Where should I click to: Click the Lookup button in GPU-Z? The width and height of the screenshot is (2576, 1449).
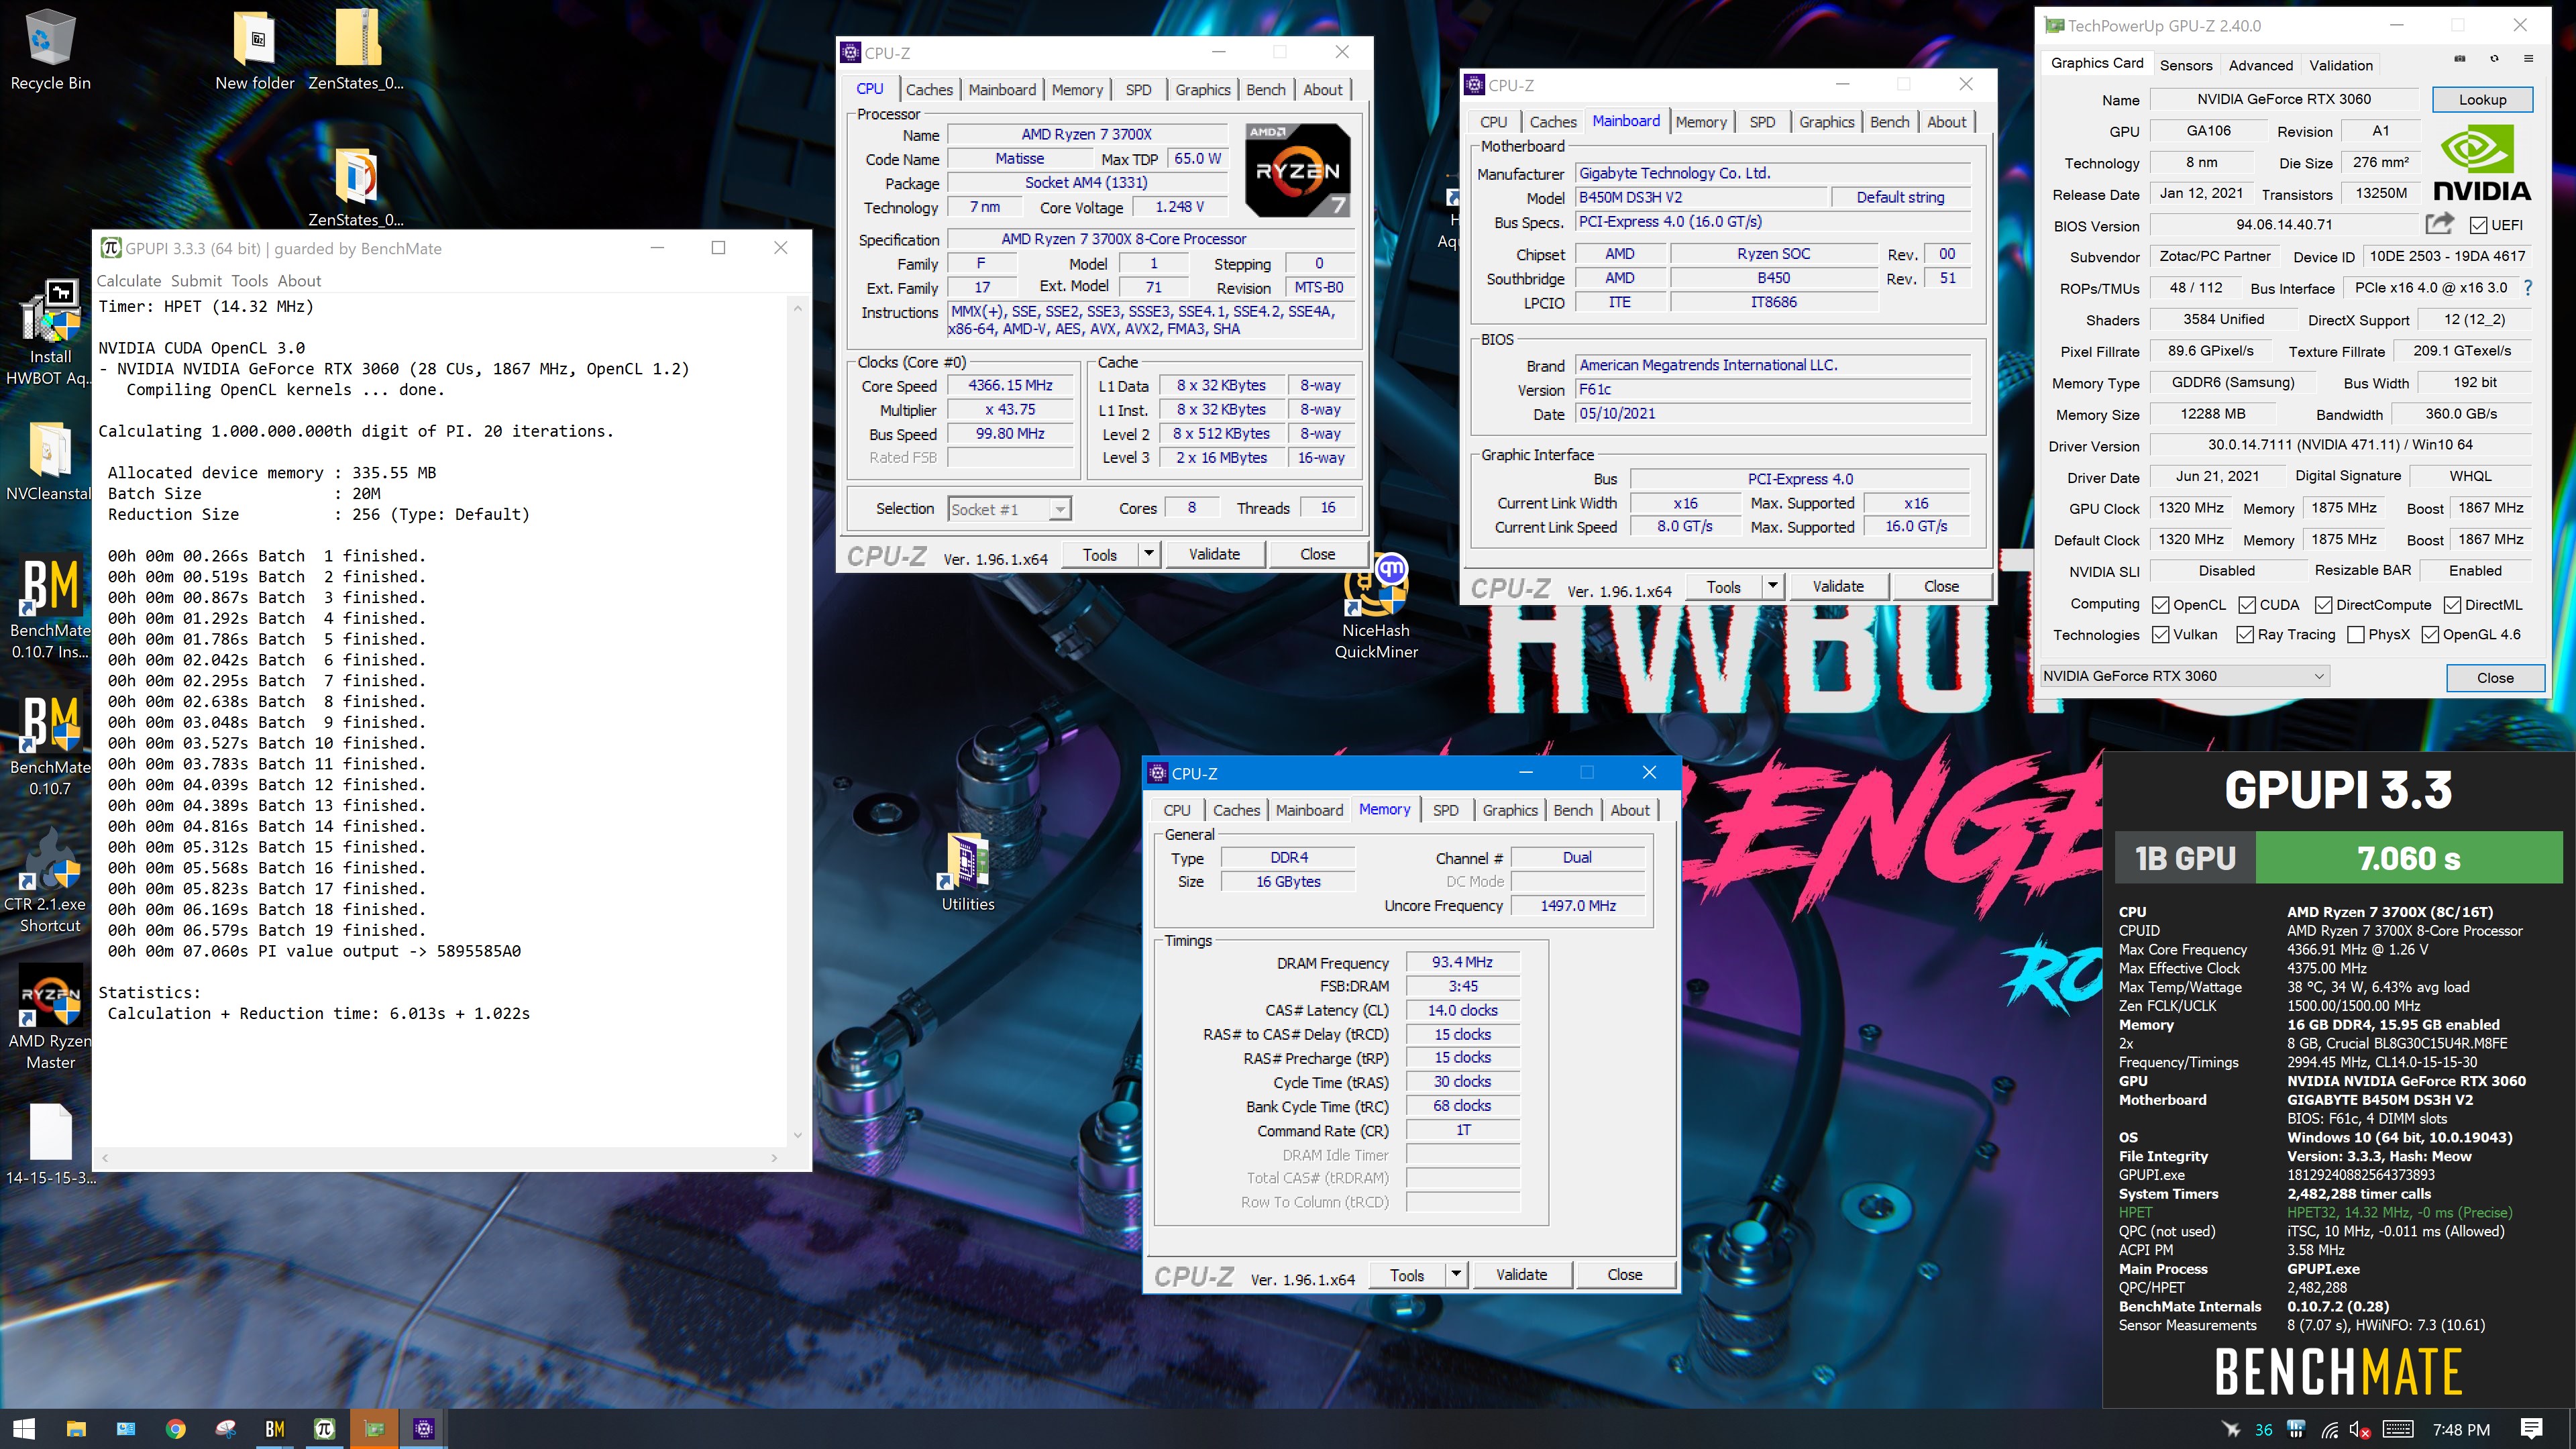pyautogui.click(x=2482, y=99)
